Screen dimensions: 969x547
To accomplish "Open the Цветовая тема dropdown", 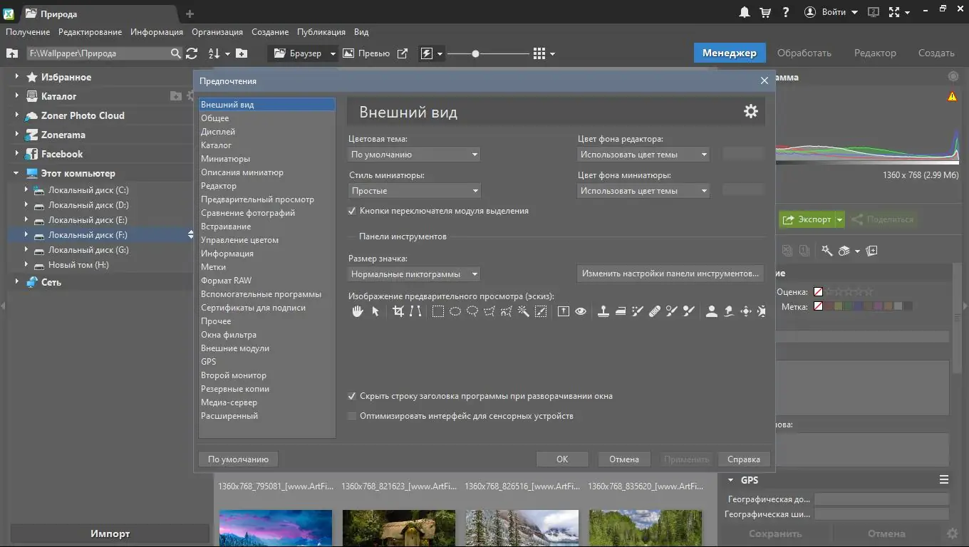I will click(414, 155).
